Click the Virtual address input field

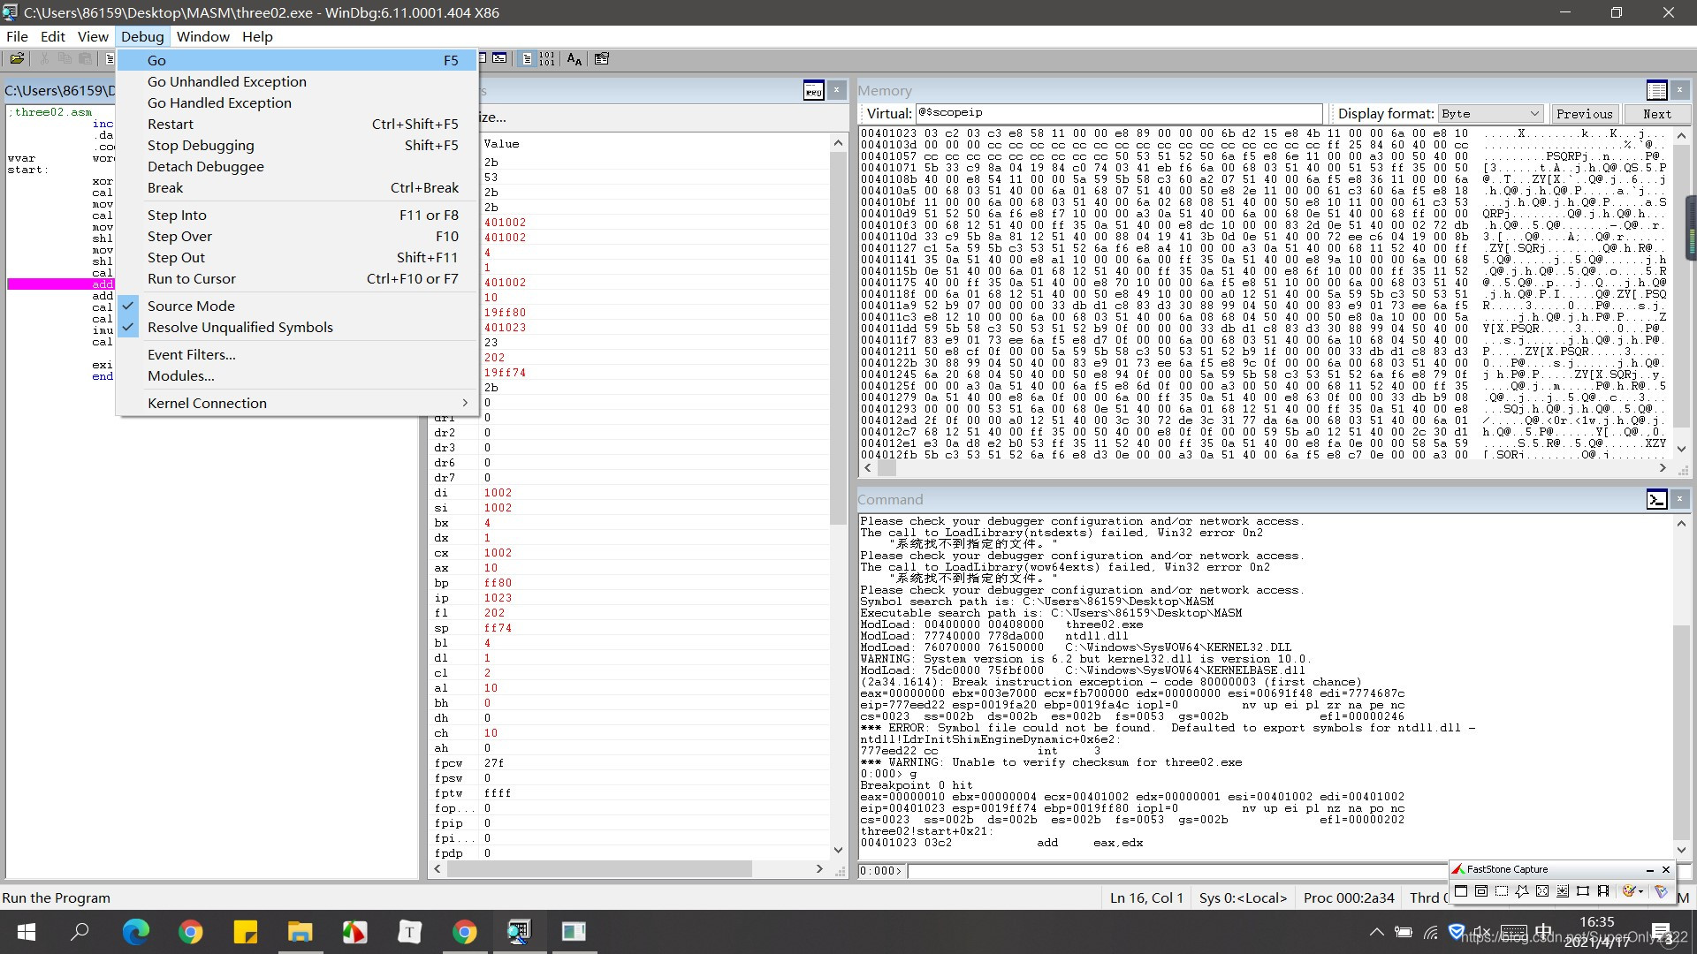point(1118,113)
